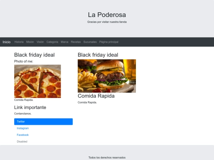214x160 pixels.
Task: Click the Inicio brand link
Action: [6, 42]
